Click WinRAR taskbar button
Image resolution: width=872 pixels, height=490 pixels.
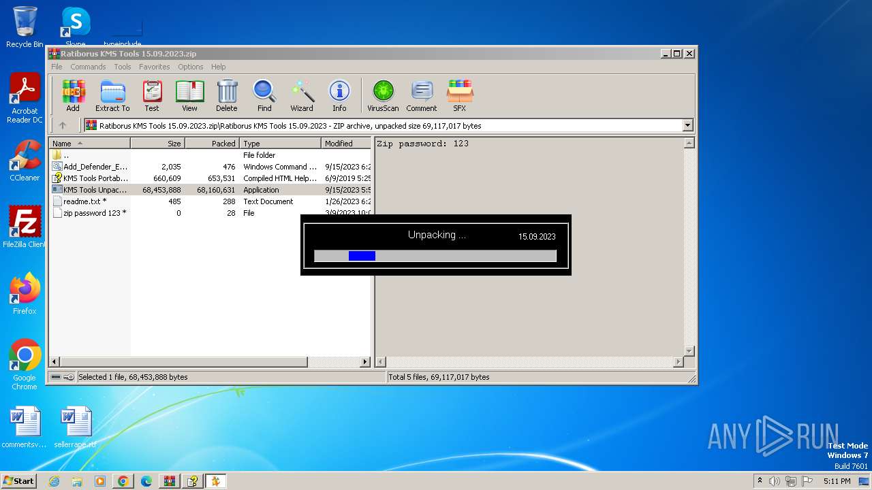tap(169, 481)
